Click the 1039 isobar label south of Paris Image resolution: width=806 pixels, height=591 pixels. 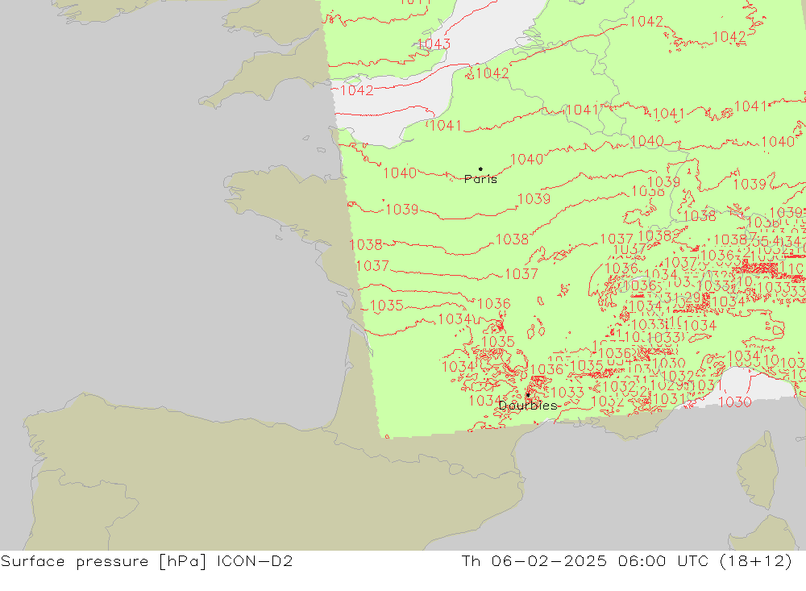534,198
